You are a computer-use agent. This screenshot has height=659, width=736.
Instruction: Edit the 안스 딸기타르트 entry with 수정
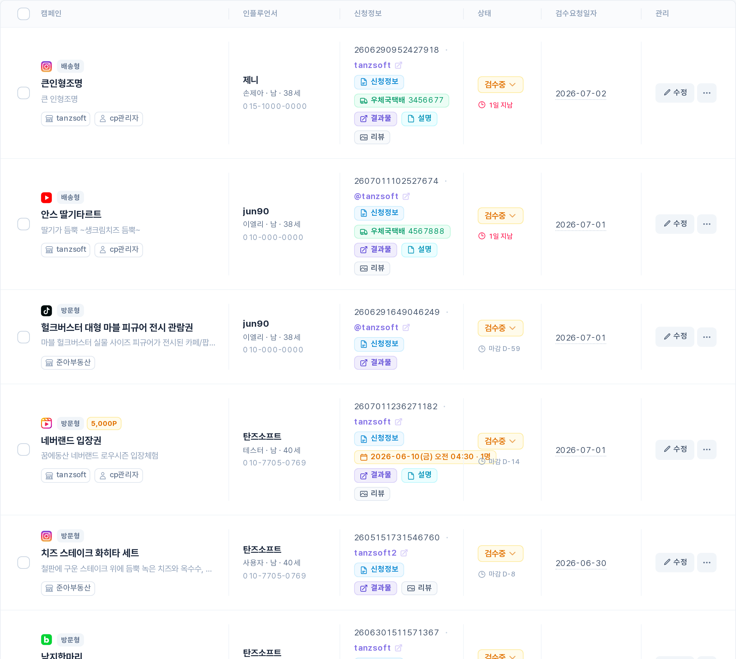[675, 224]
